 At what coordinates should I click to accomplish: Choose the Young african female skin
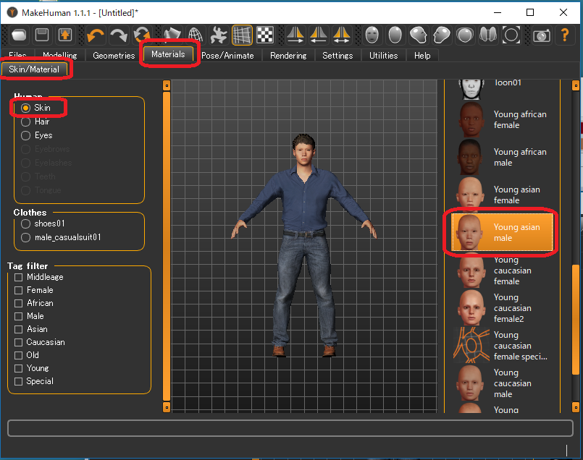pyautogui.click(x=506, y=119)
